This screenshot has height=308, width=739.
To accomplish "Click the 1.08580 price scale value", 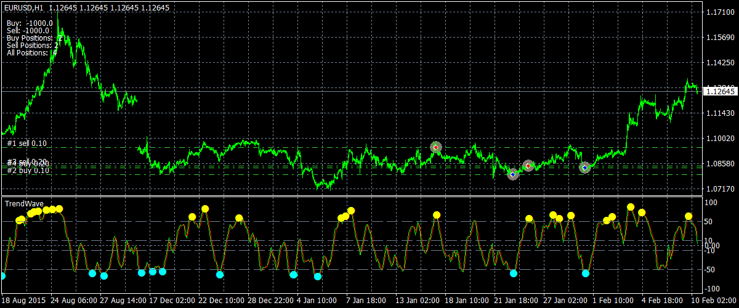I will pos(719,164).
